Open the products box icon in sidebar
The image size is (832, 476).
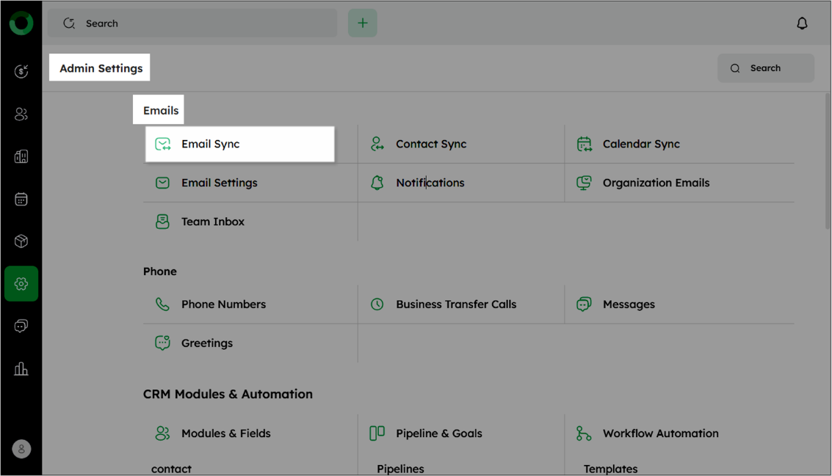click(21, 241)
